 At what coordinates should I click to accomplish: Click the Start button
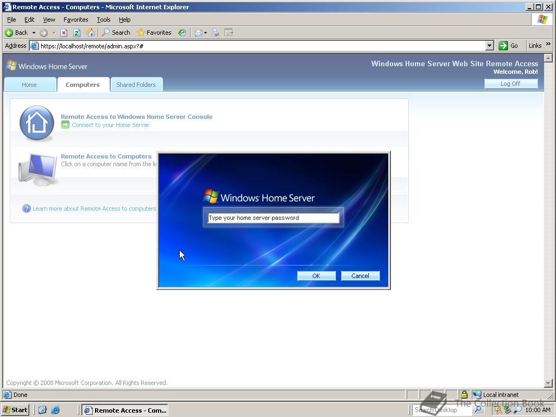(x=15, y=410)
